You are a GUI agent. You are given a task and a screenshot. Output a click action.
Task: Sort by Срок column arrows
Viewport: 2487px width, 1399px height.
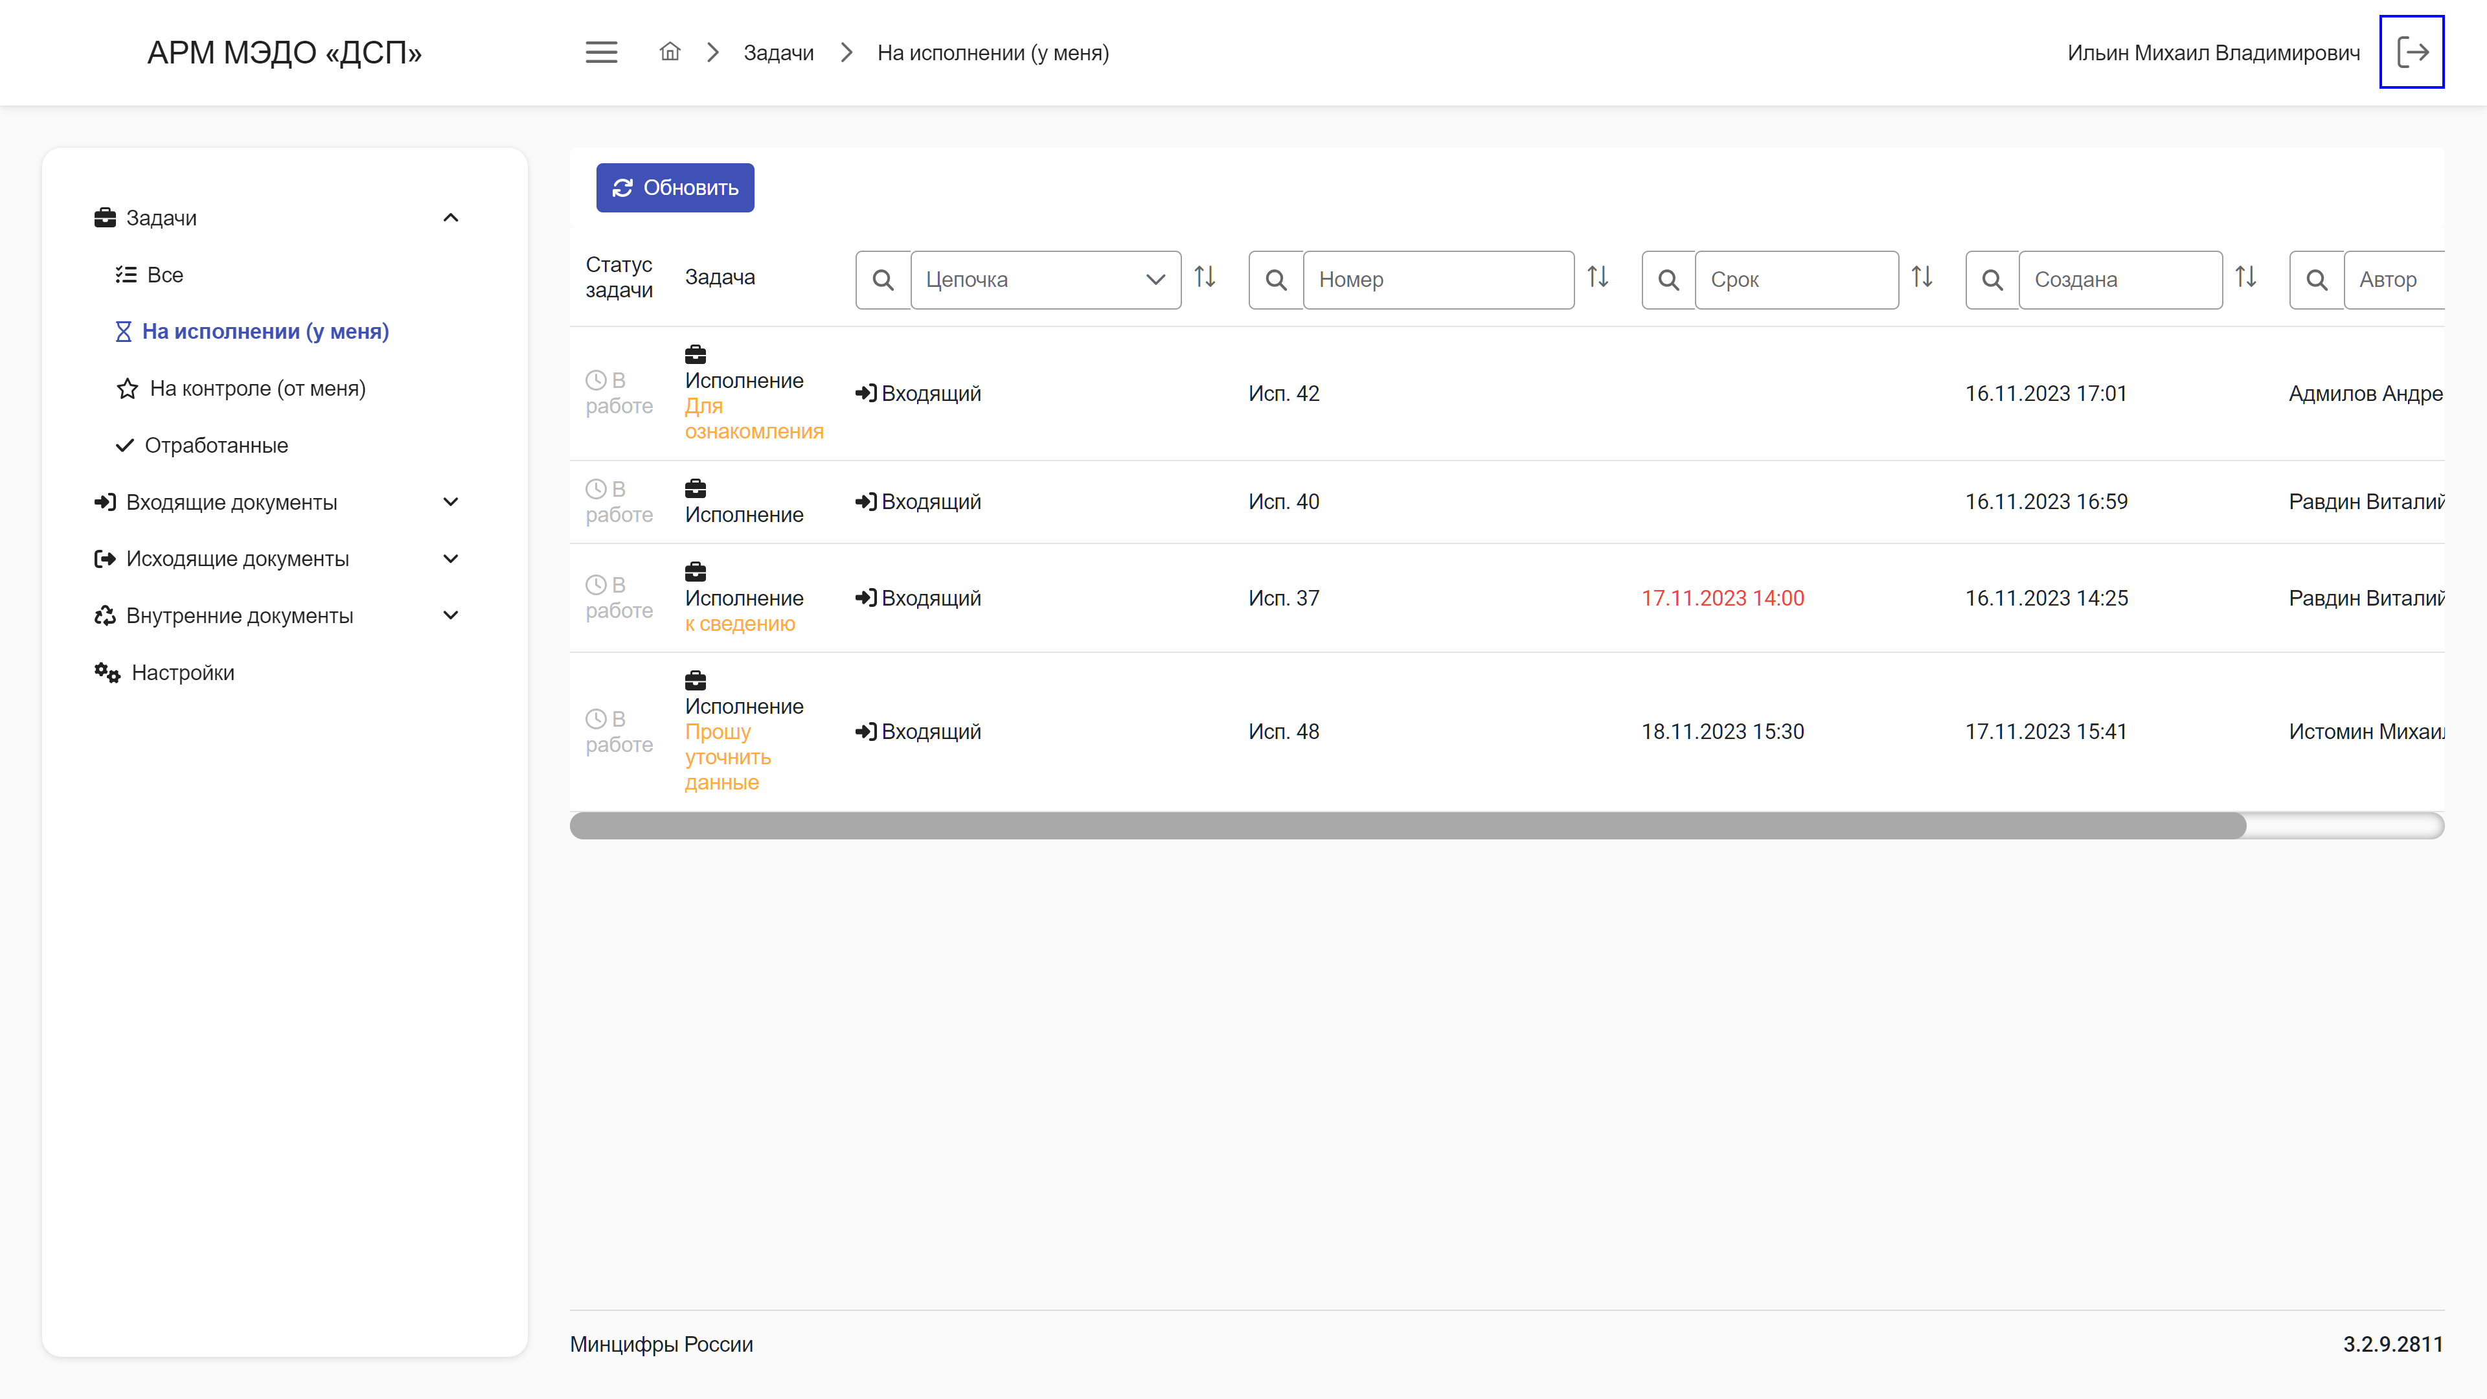coord(1922,277)
